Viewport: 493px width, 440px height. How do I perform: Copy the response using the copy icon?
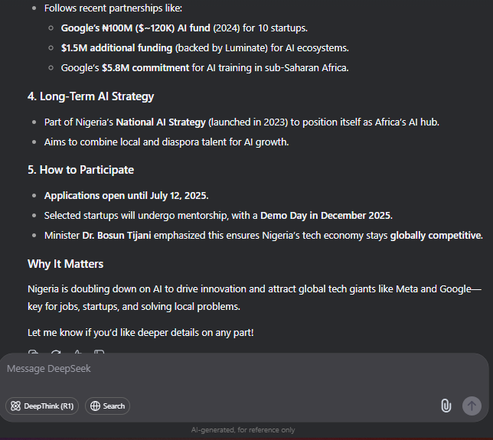pos(34,352)
